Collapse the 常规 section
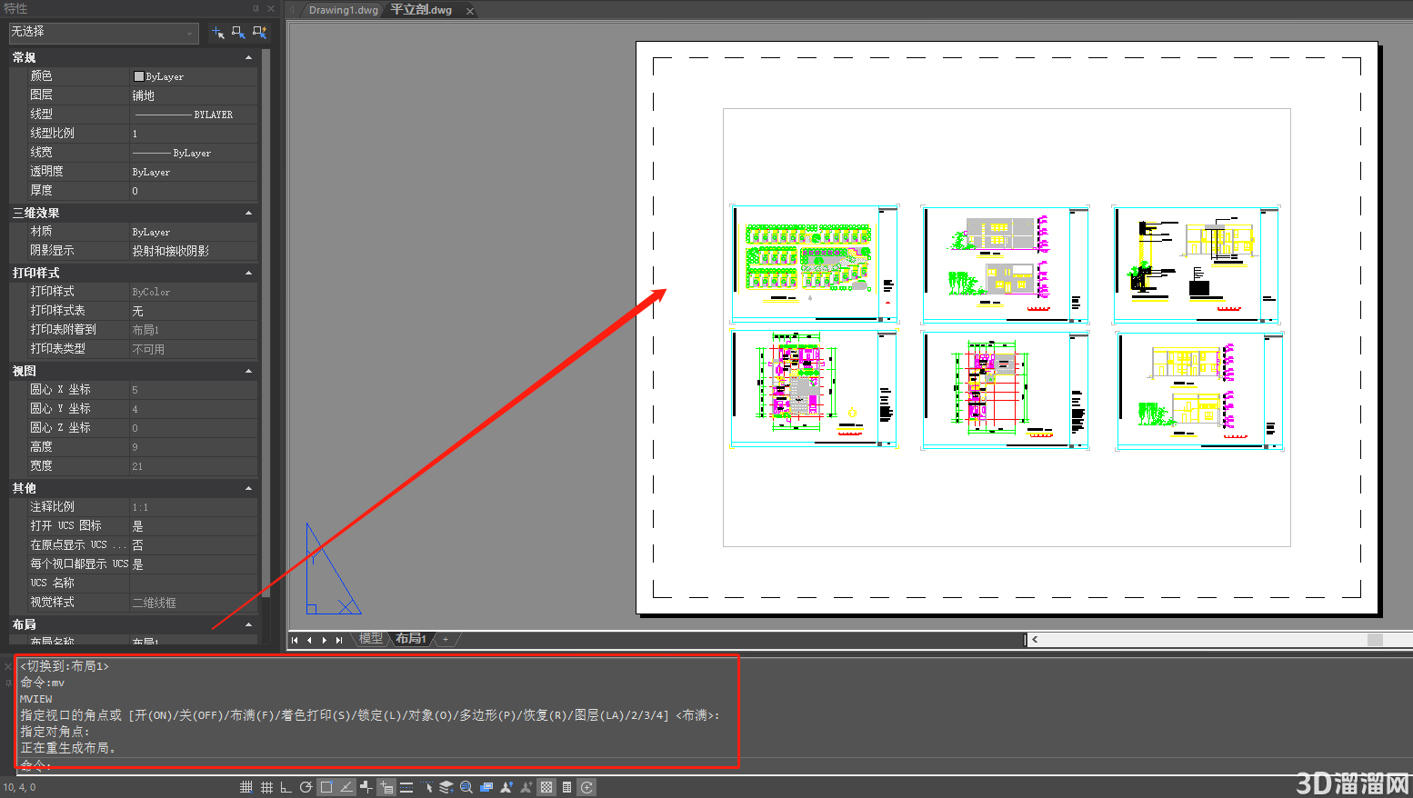 pos(249,57)
